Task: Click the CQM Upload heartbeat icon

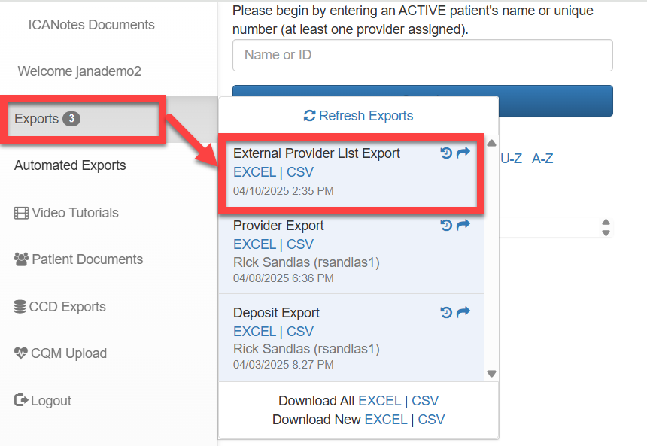Action: [x=21, y=353]
